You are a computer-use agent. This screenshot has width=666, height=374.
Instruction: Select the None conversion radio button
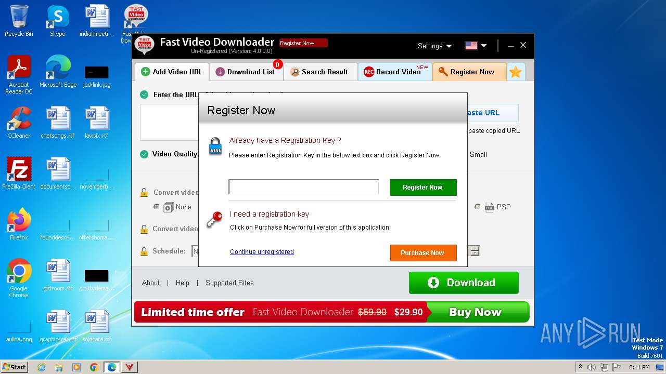coord(156,207)
